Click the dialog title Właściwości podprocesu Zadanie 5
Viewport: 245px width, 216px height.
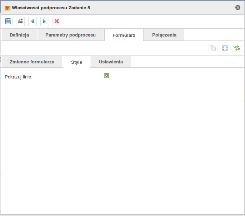pos(51,8)
